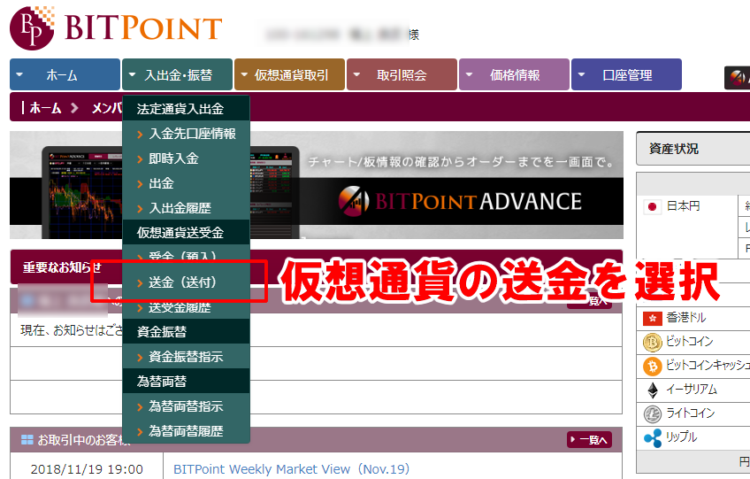Screen dimensions: 750x479
Task: Click the Japan flag icon beside 日本円
Action: 652,207
